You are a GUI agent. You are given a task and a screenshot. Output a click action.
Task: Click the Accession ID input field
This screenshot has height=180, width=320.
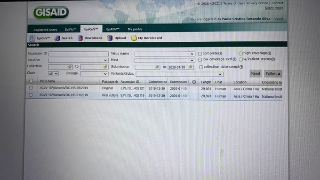(79, 54)
